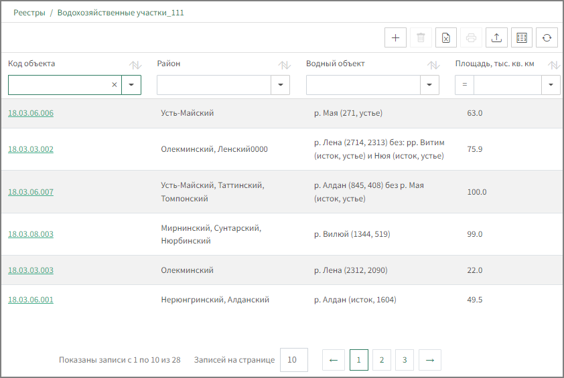Screen dimensions: 564x378
Task: Open the Площадь filter dropdown arrow
Action: [x=551, y=85]
